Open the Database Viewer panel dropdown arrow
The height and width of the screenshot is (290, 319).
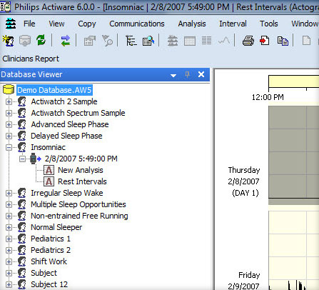[173, 75]
